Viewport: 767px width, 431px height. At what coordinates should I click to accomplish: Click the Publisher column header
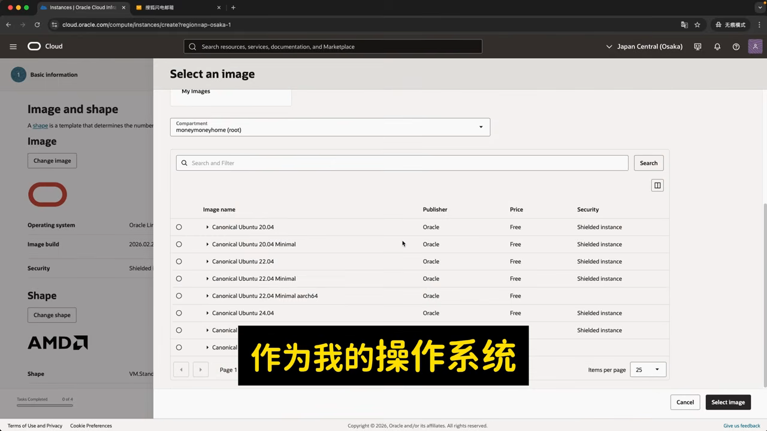(435, 210)
